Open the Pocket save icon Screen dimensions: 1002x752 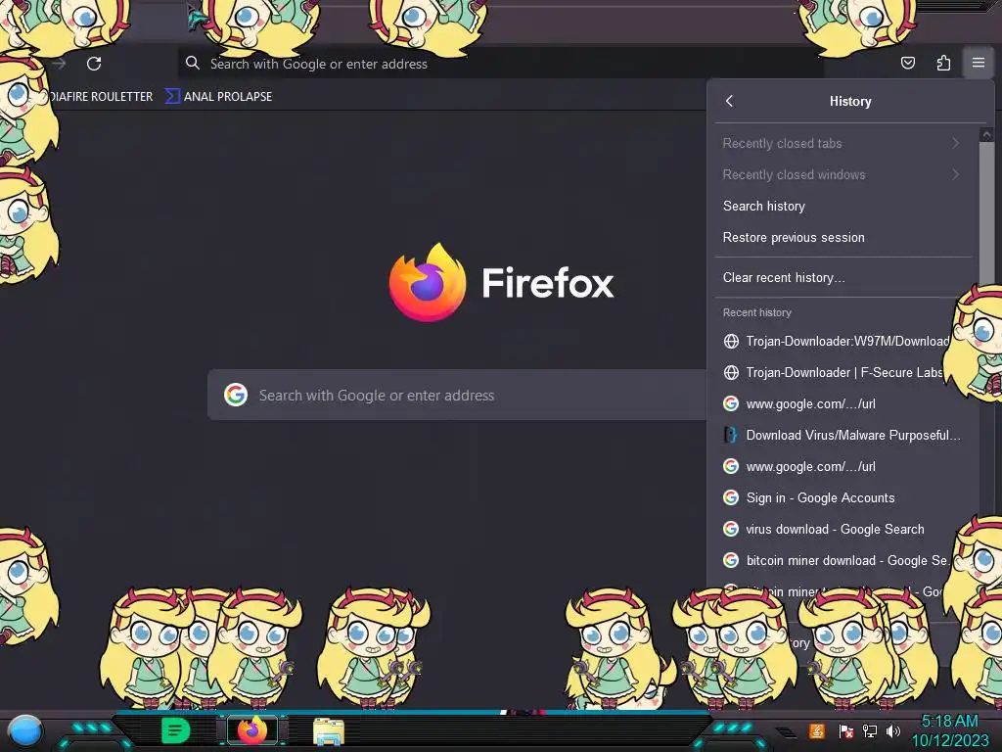click(907, 63)
